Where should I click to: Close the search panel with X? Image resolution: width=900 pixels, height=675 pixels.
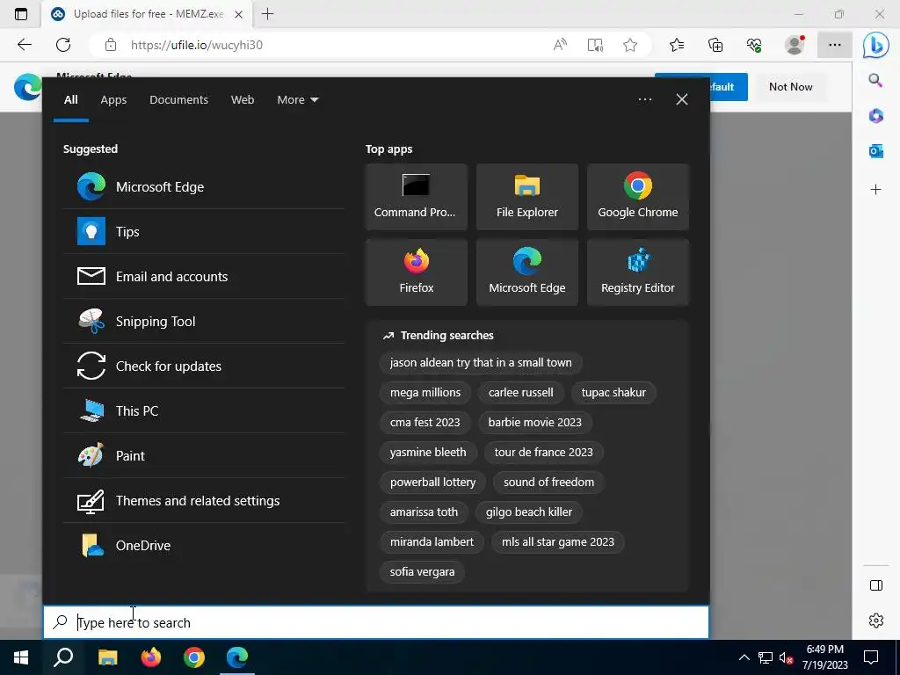682,99
